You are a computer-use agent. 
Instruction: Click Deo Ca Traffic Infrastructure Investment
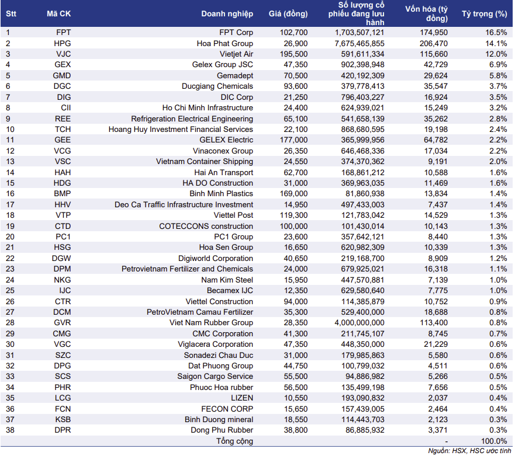184,204
